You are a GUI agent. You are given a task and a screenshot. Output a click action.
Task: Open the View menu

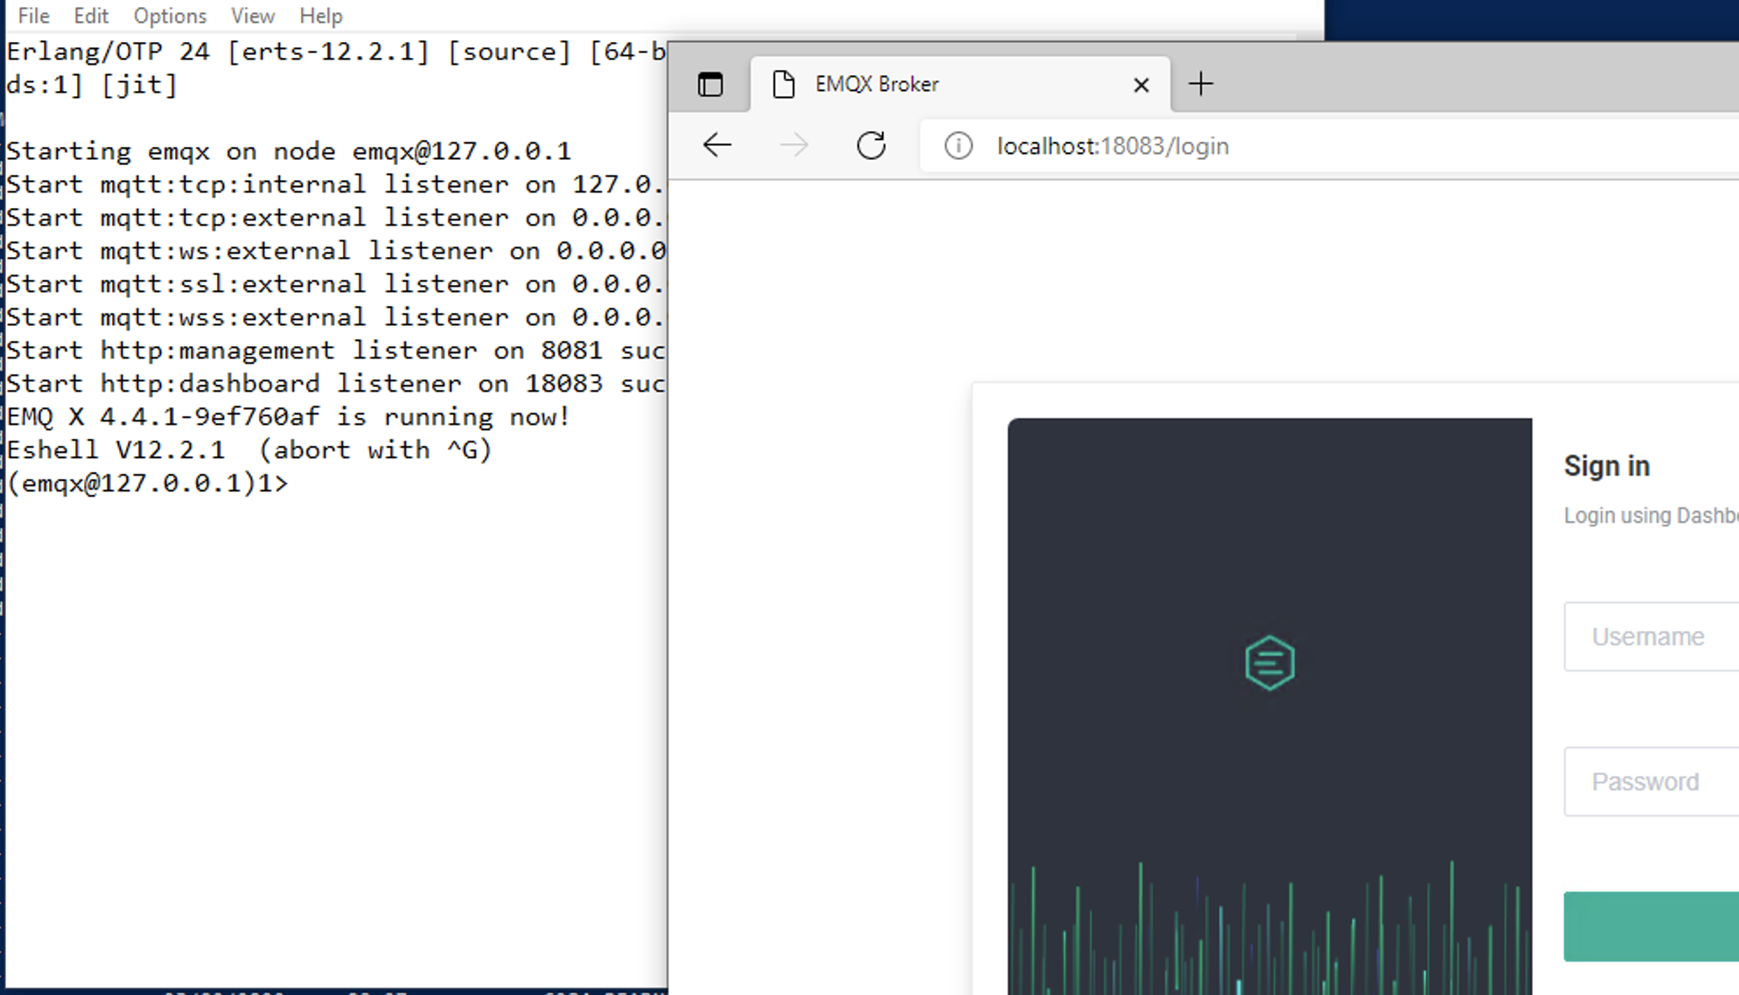pos(252,16)
